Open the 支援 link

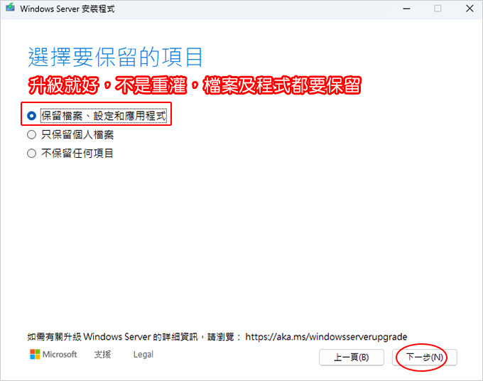pos(102,355)
